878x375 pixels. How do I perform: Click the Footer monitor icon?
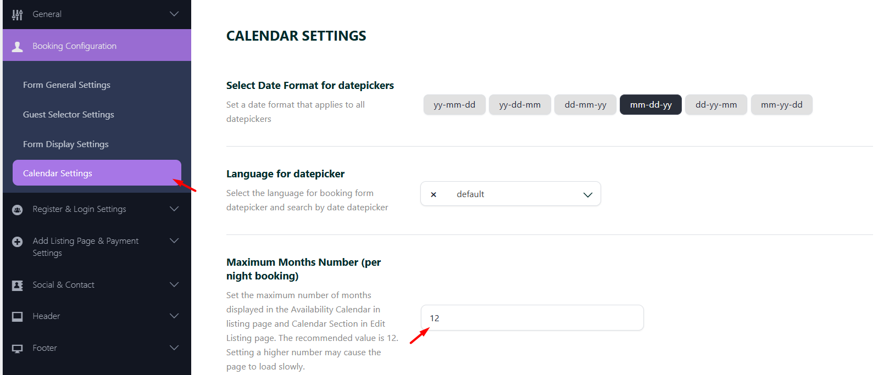[18, 349]
